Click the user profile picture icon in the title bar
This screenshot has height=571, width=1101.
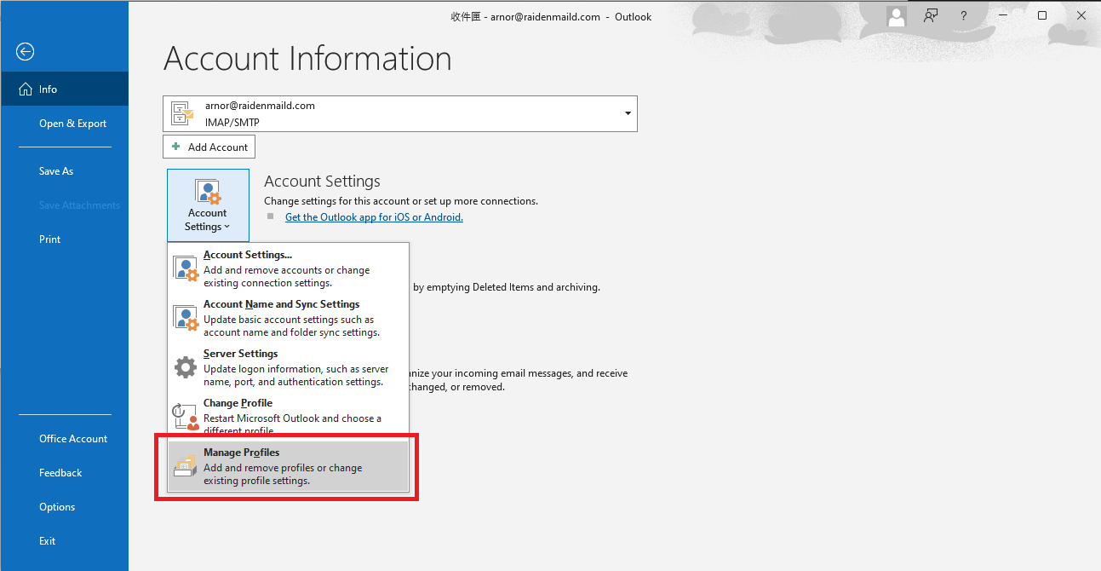pos(896,16)
